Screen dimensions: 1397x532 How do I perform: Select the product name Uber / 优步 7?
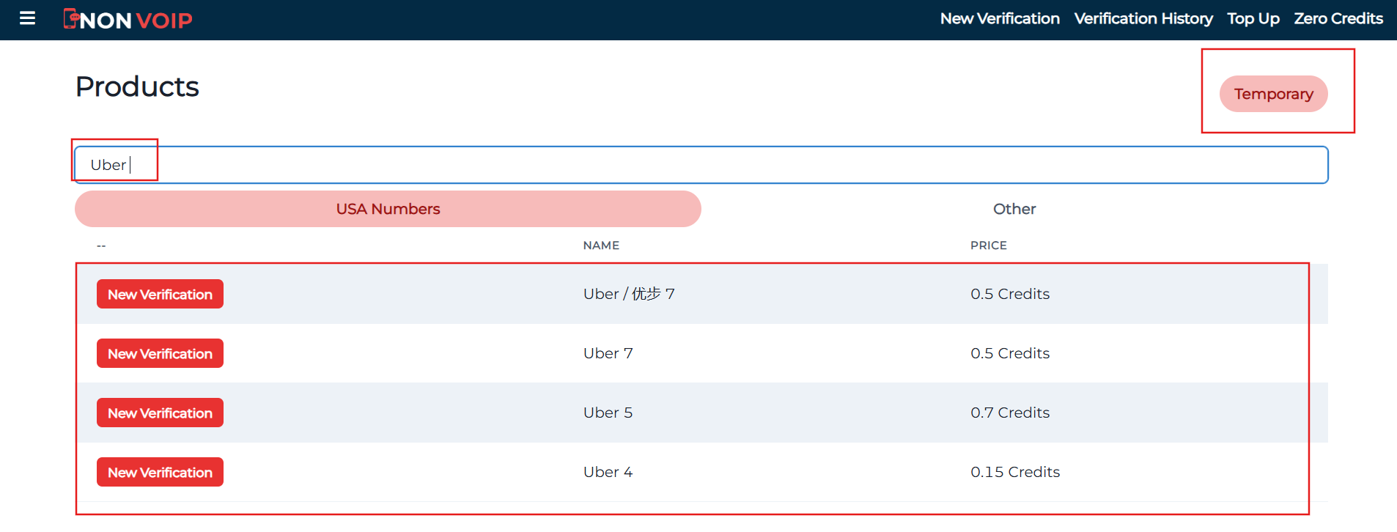click(x=629, y=294)
